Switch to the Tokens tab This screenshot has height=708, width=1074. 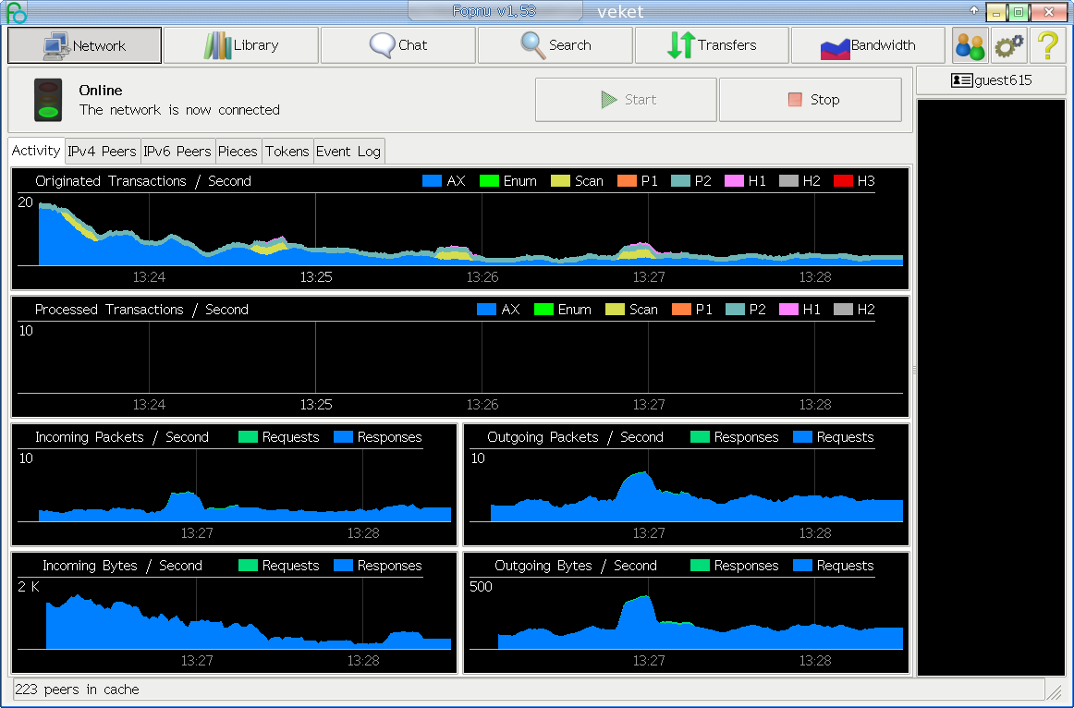(287, 152)
